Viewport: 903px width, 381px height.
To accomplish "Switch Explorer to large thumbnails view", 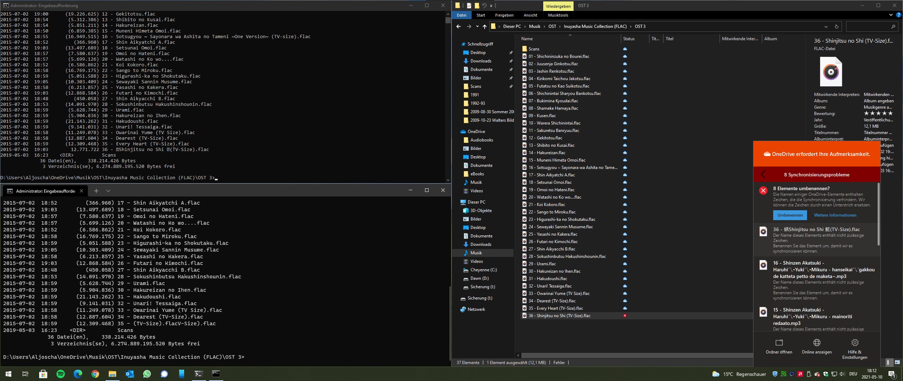I will 897,362.
